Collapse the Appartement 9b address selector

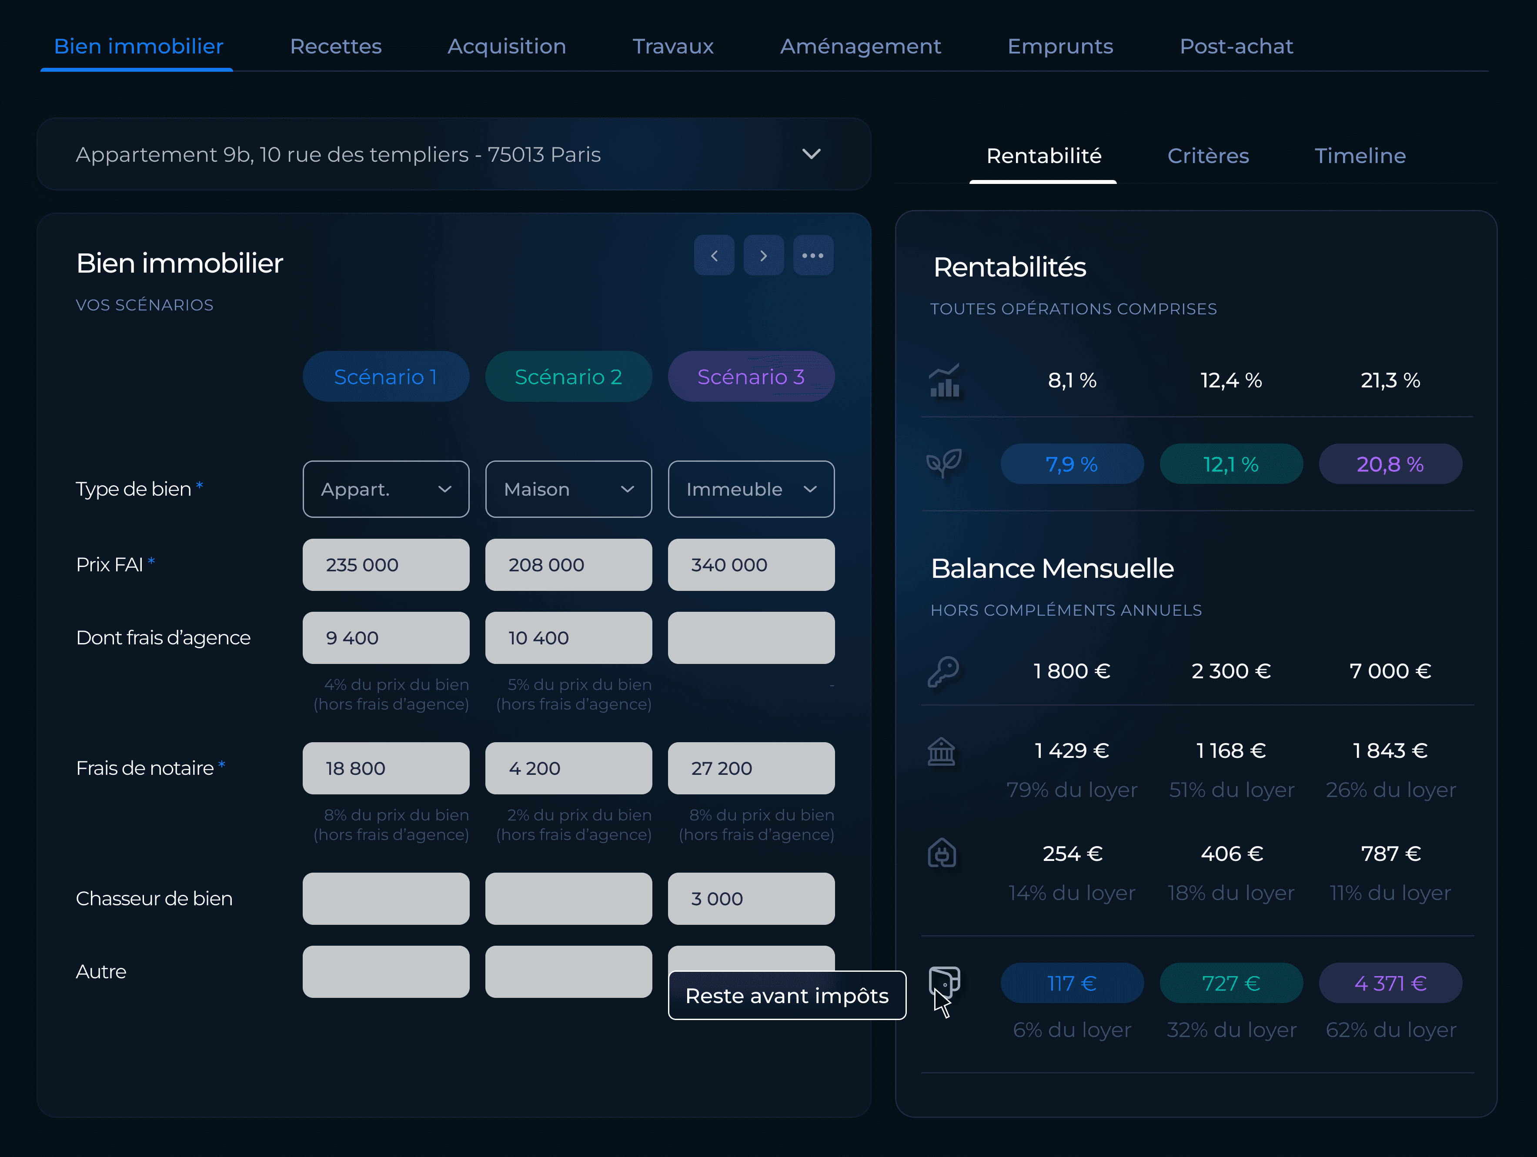coord(811,153)
